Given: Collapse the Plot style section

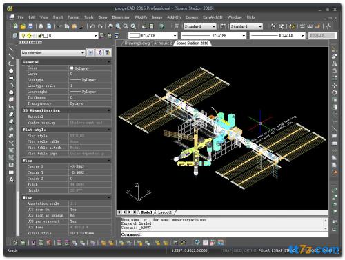Looking at the screenshot, I should click(x=108, y=130).
